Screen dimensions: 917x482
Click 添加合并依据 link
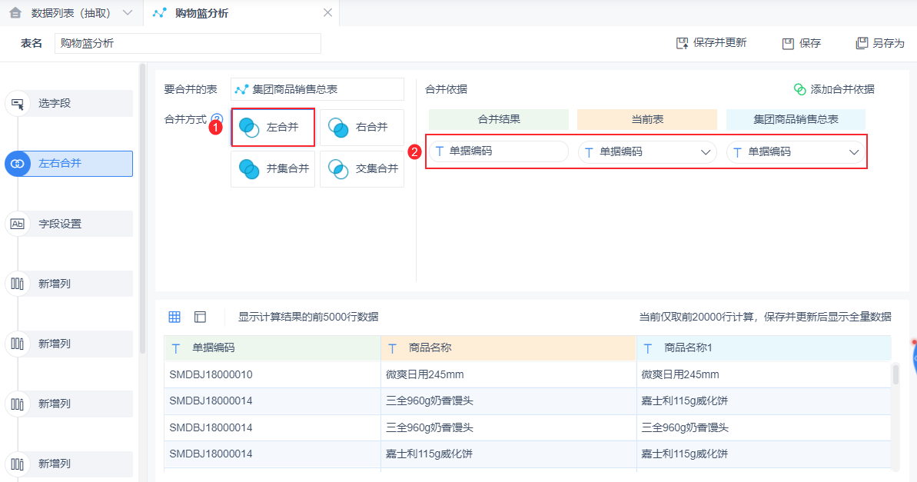(x=834, y=89)
